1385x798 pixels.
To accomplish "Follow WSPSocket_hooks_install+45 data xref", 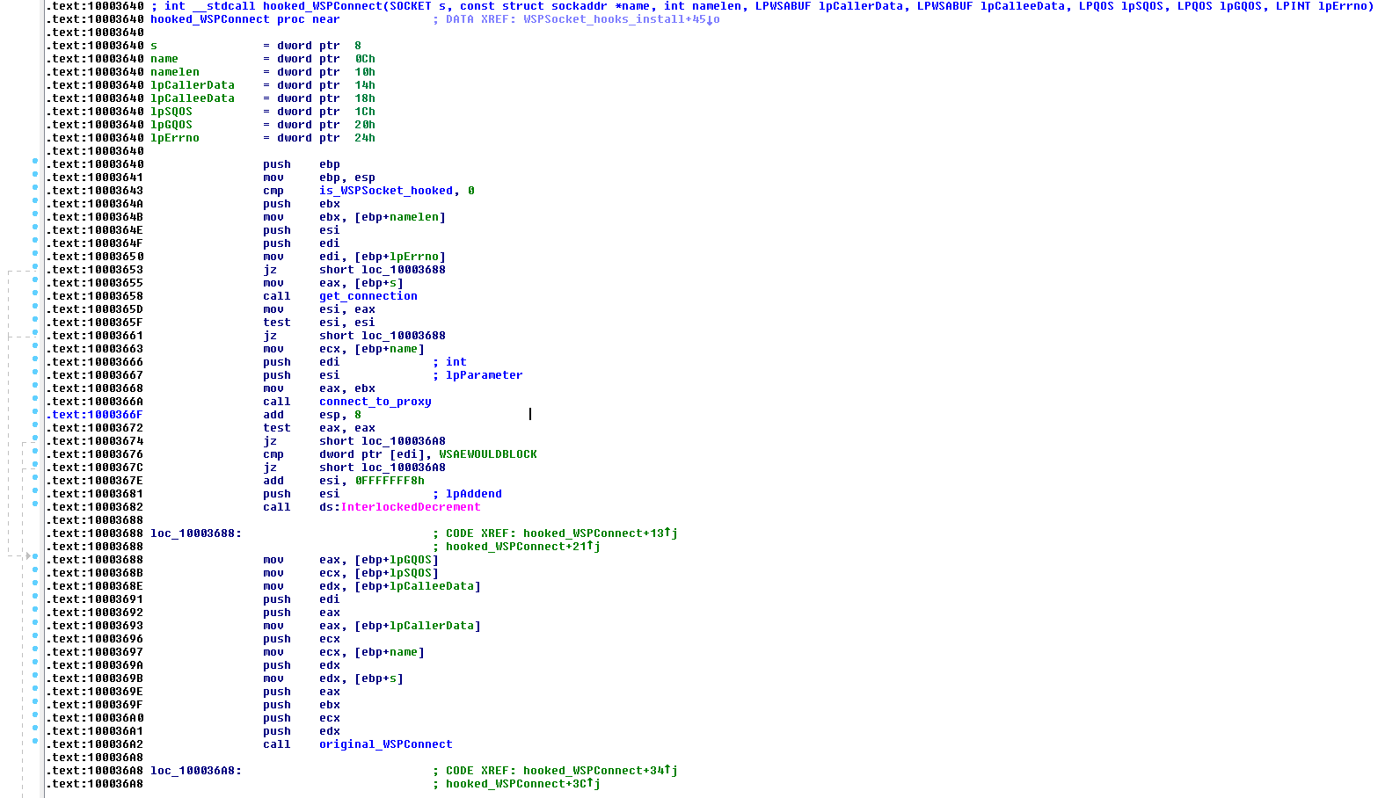I will pyautogui.click(x=622, y=19).
